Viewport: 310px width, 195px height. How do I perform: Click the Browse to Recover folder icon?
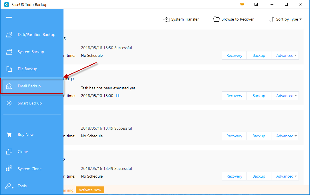(216, 19)
